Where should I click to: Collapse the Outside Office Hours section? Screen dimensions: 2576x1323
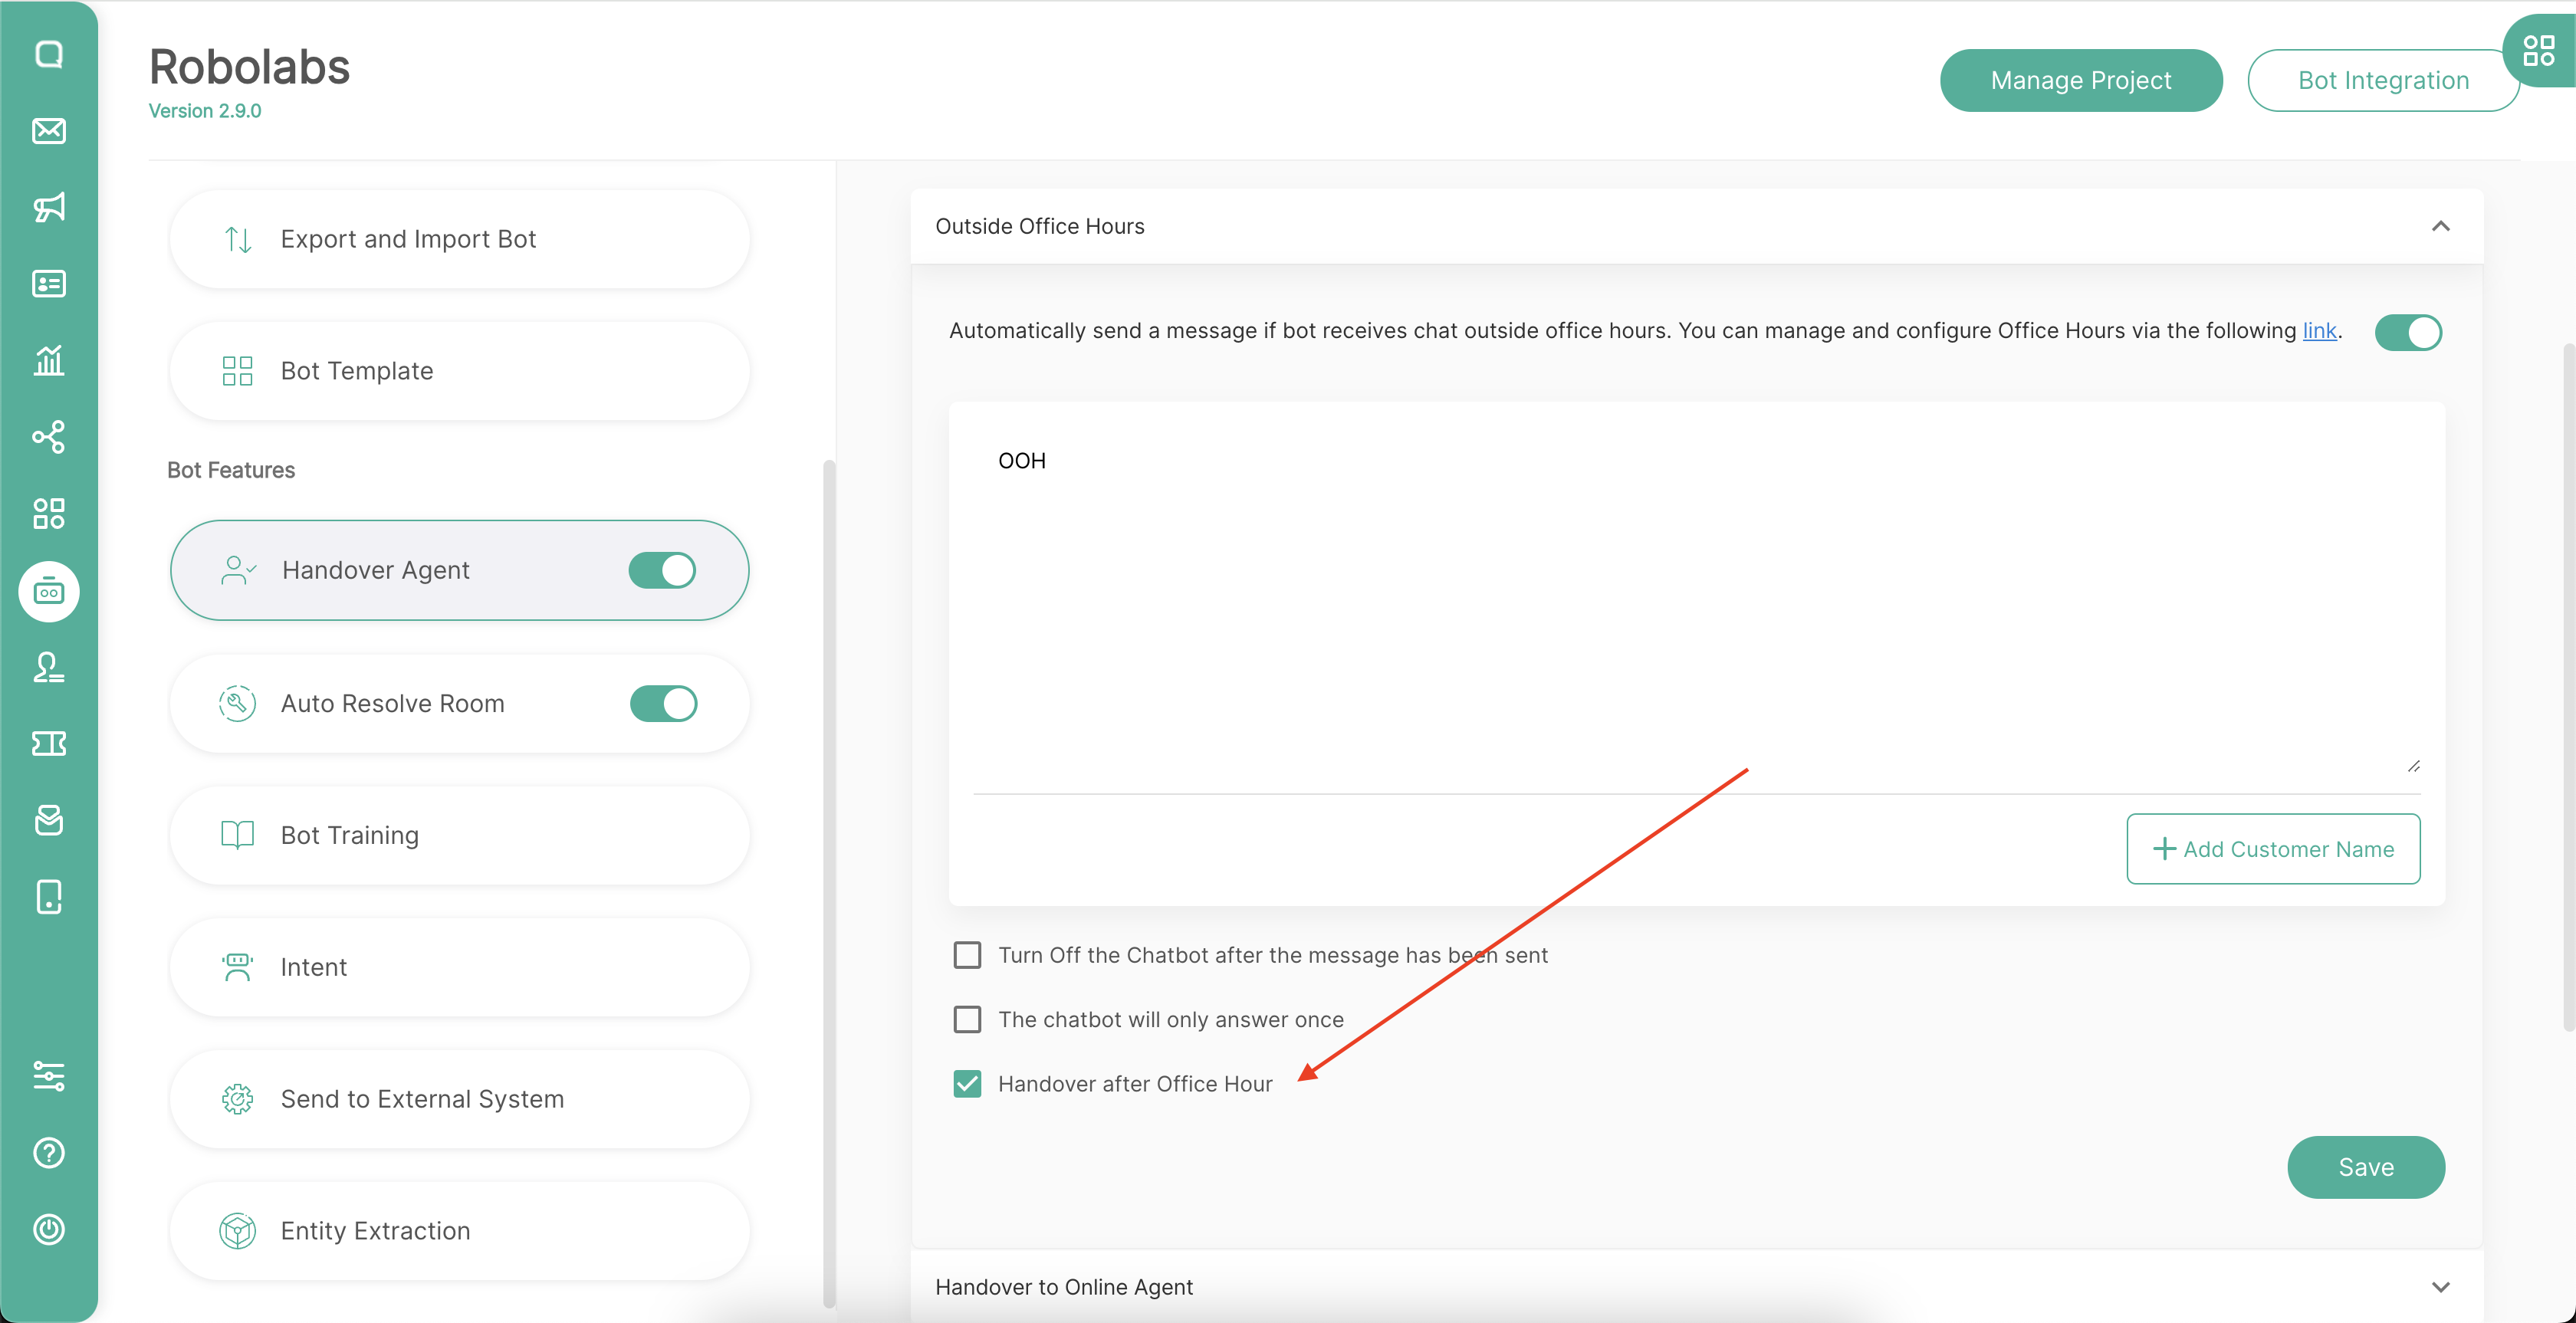point(2440,226)
